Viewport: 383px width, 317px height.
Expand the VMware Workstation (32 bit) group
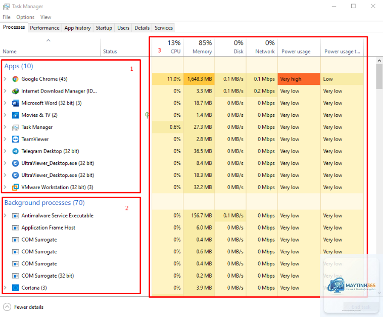click(x=5, y=187)
